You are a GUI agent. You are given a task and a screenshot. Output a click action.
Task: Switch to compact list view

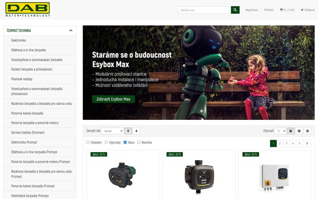307,131
